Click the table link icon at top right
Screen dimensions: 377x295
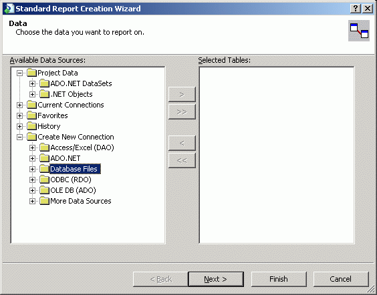click(x=359, y=31)
